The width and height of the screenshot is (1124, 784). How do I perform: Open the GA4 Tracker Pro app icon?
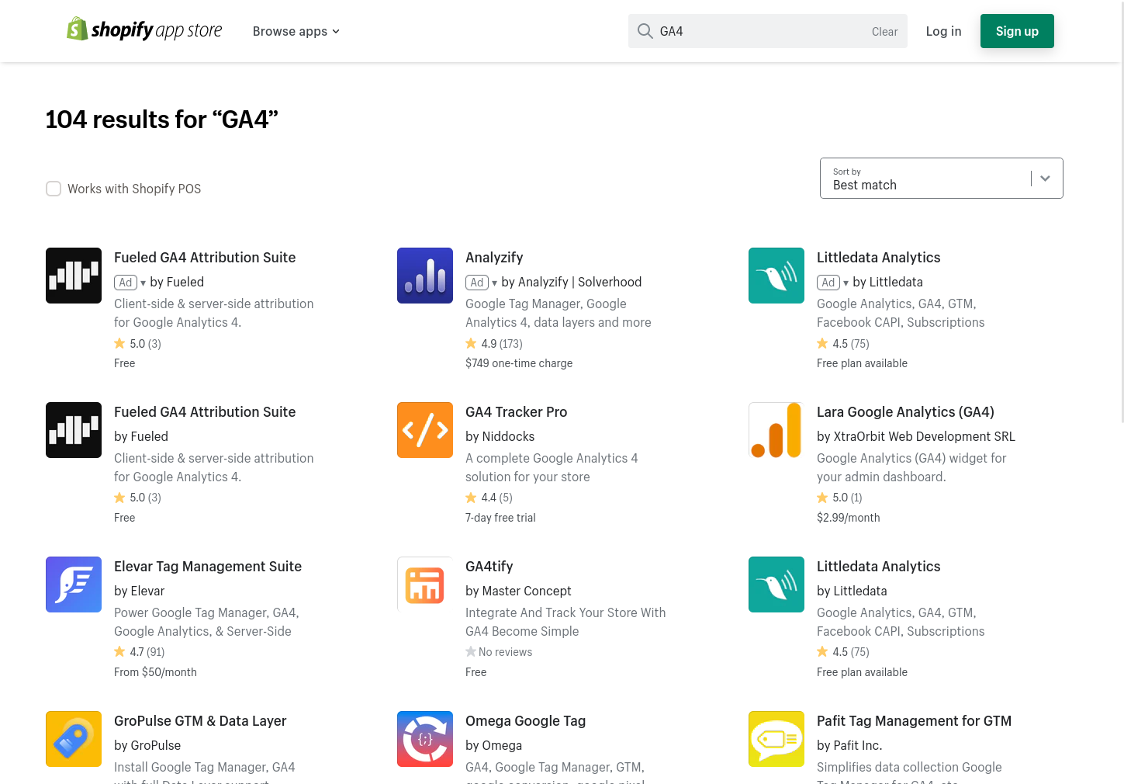(x=425, y=430)
